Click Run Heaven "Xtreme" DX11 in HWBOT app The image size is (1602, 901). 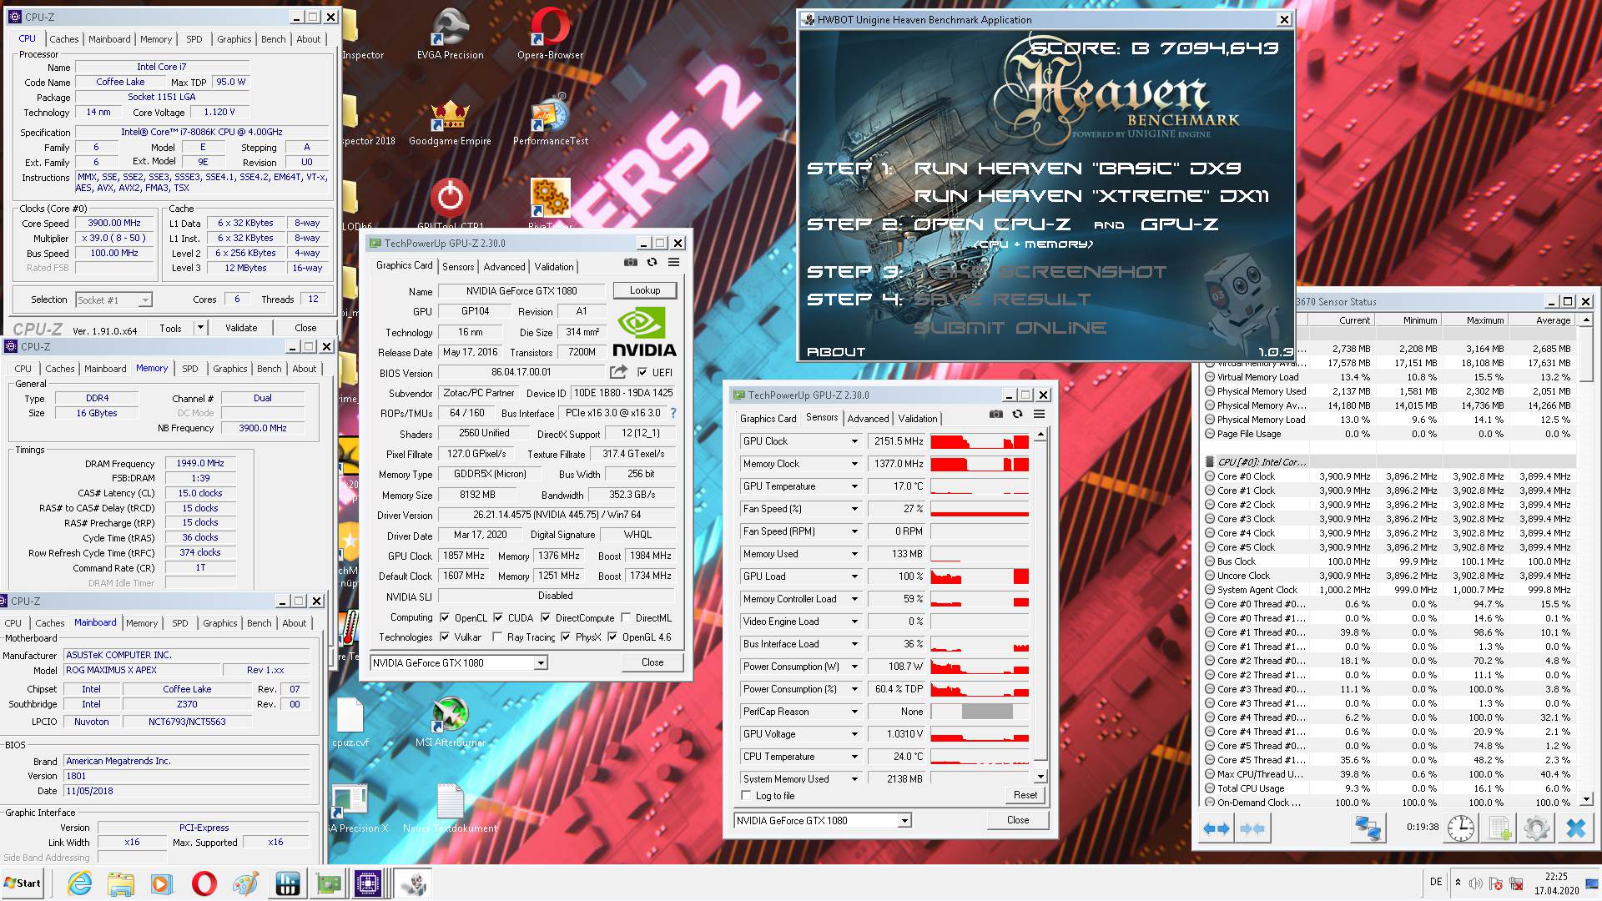click(1091, 196)
